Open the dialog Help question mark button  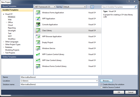tap(129, 2)
